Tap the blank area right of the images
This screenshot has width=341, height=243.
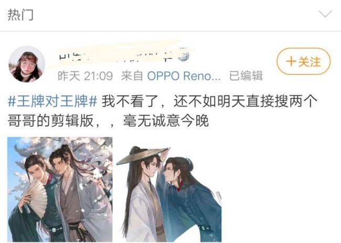point(281,190)
